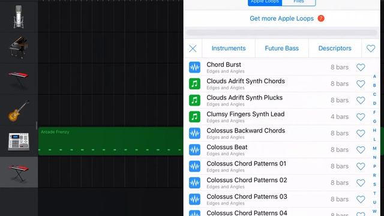
Task: Click the Clouds Adrift Synth Chords note icon
Action: pyautogui.click(x=194, y=84)
